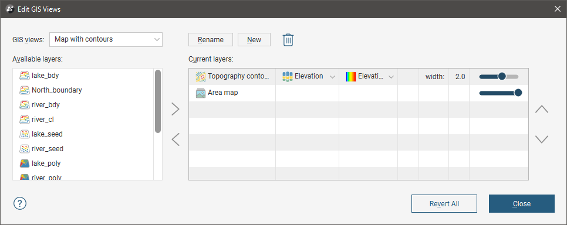Move layer up with the up arrow
Viewport: 567px width, 225px height.
541,109
